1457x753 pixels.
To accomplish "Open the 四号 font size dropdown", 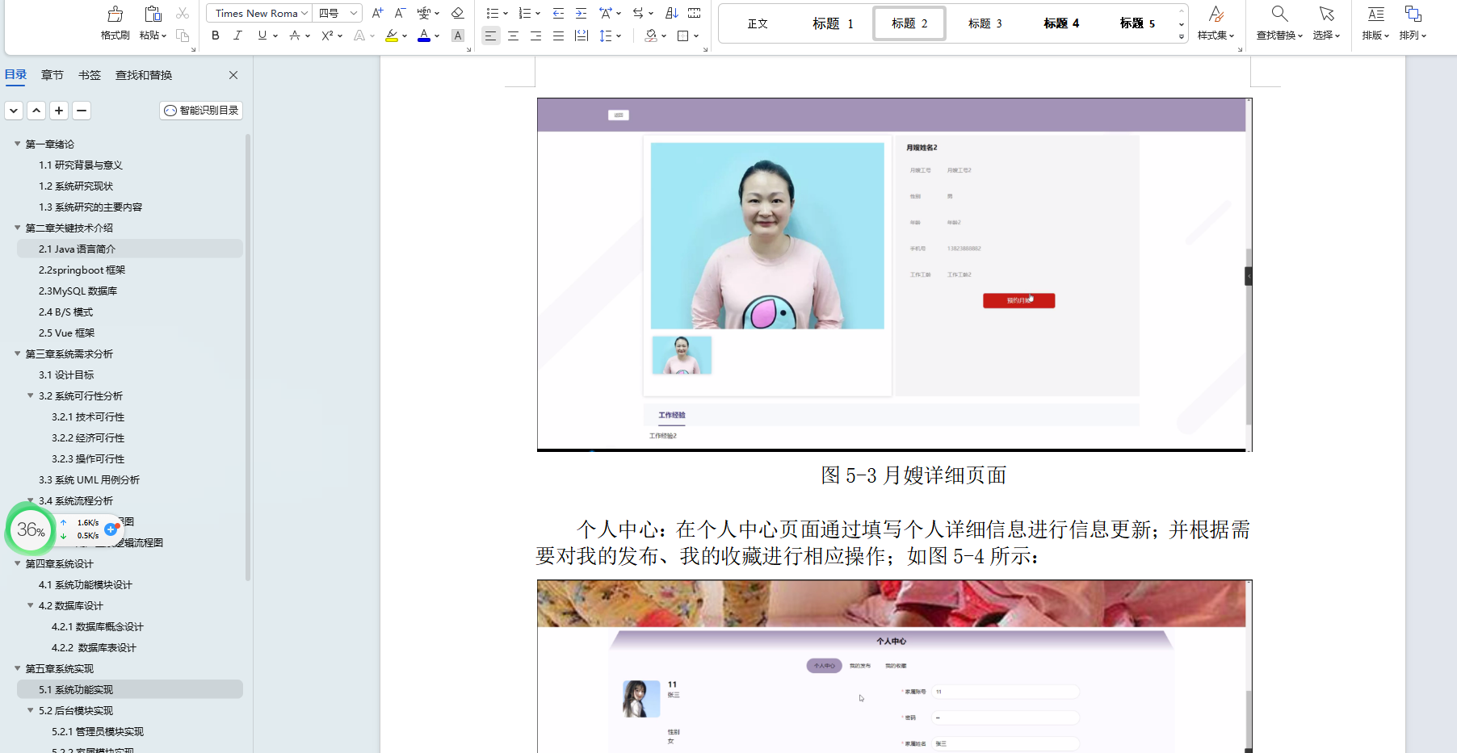I will click(x=331, y=13).
